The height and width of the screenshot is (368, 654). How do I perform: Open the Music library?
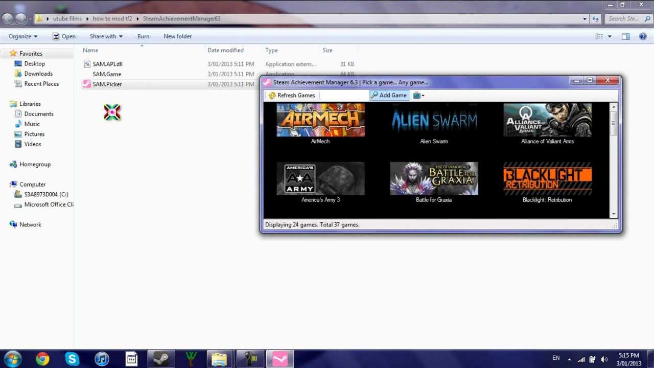coord(32,124)
